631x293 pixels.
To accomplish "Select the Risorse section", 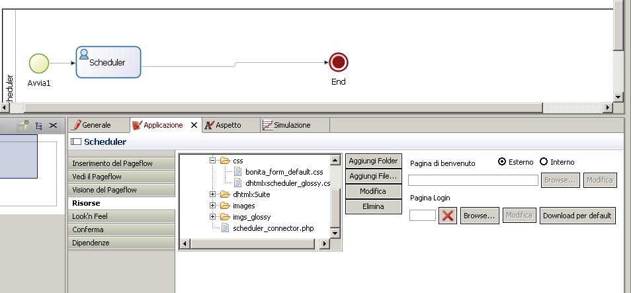I will (x=122, y=203).
